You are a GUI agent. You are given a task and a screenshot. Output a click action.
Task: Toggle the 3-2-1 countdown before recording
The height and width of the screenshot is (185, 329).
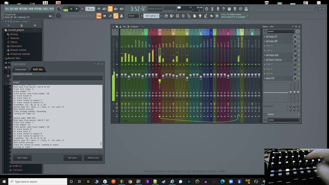tap(110, 9)
